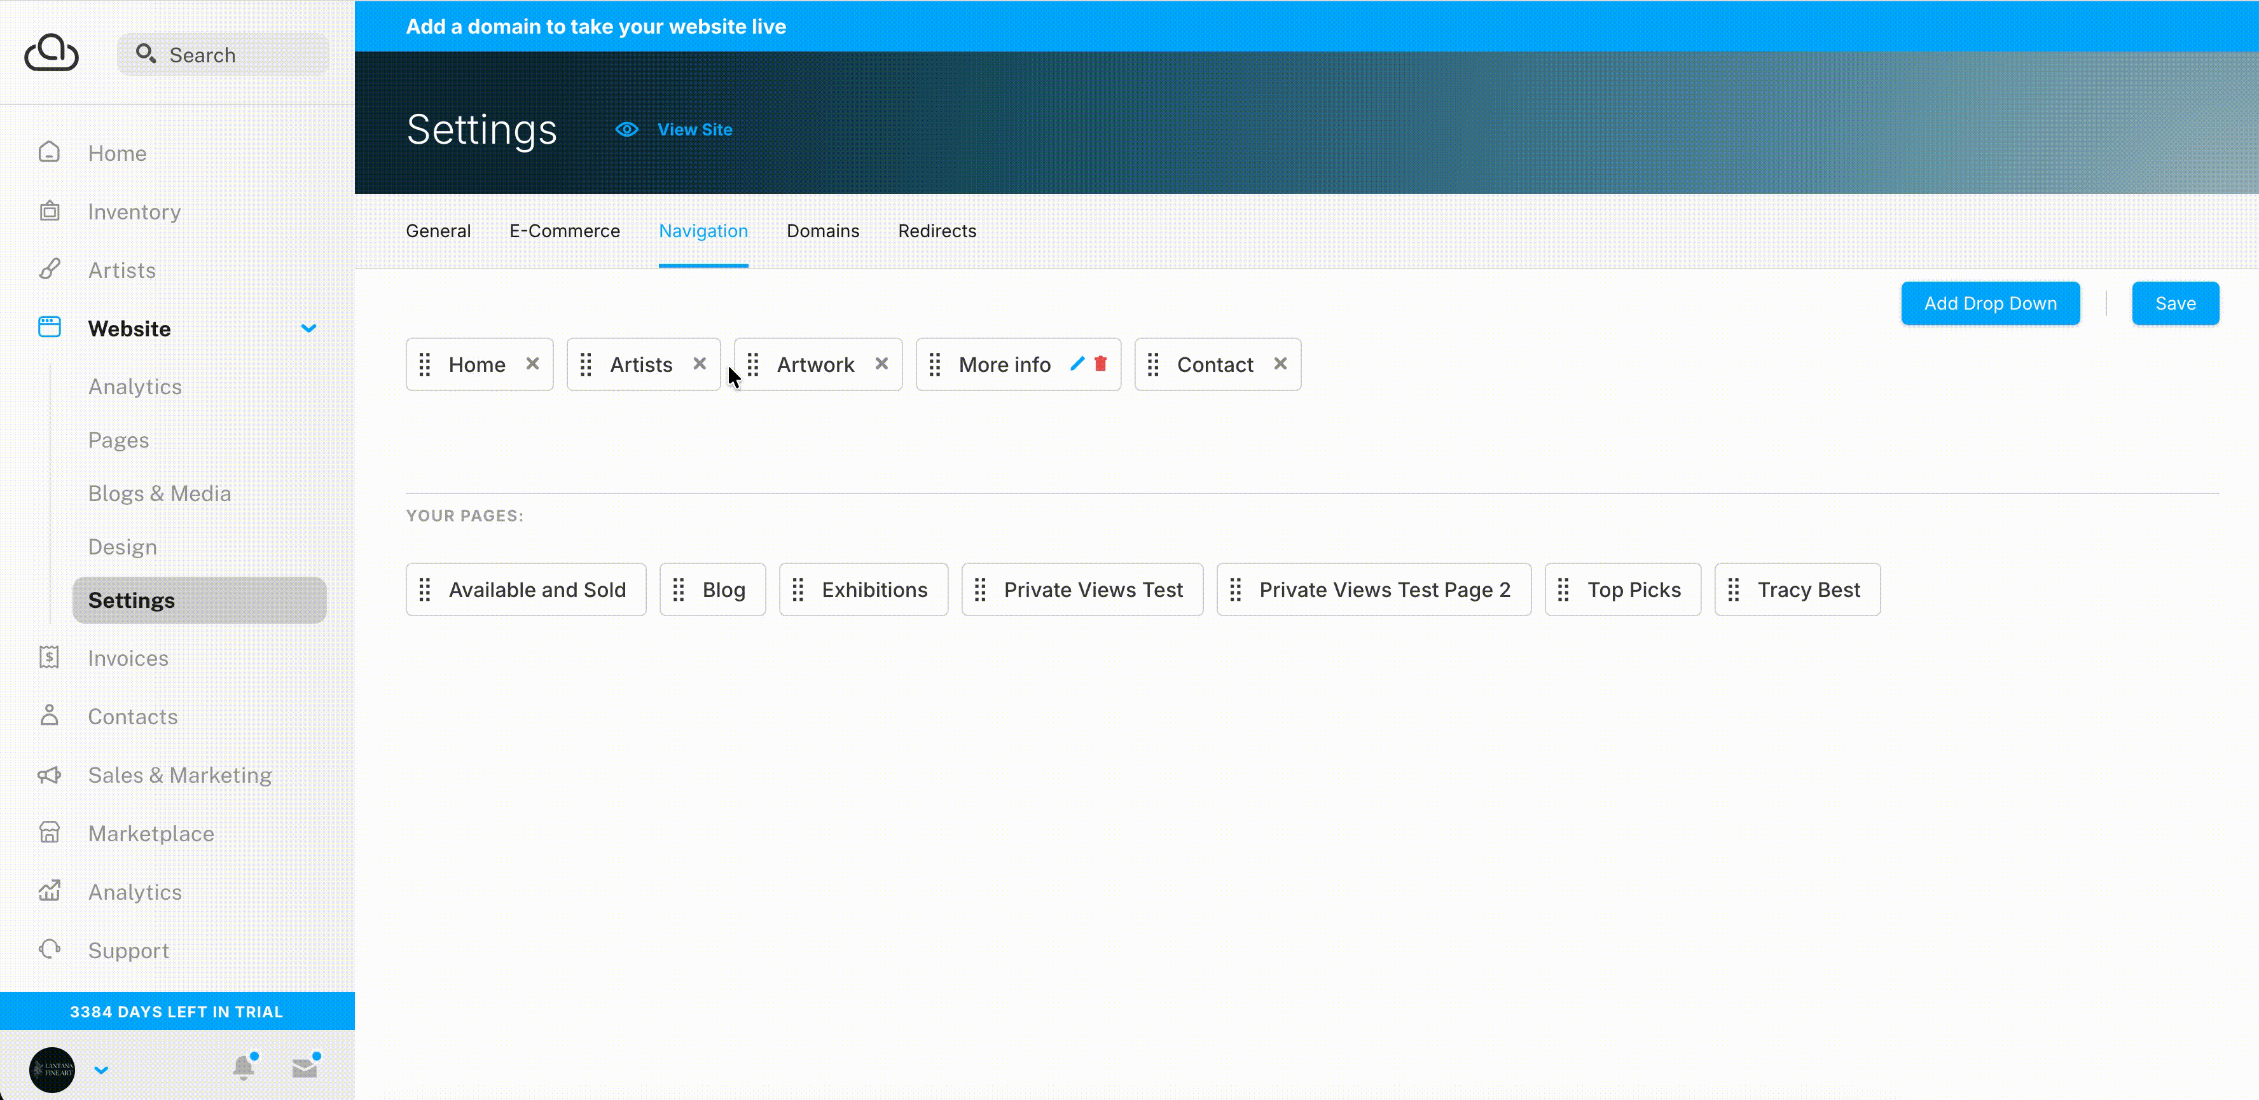This screenshot has height=1100, width=2259.
Task: Open the Domains tab
Action: coord(822,231)
